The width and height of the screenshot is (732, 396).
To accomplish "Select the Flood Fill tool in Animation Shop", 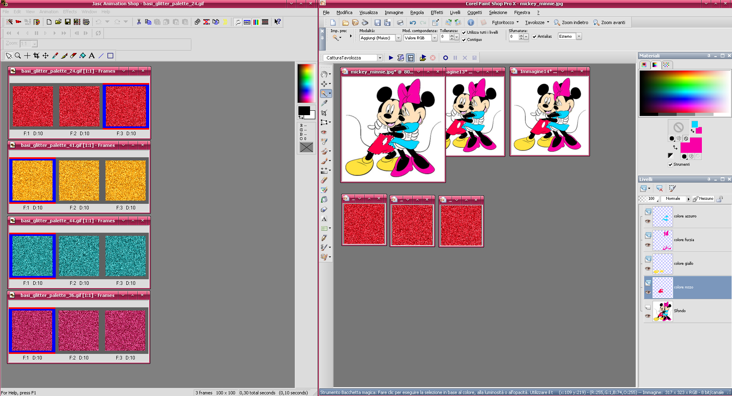I will tap(83, 56).
